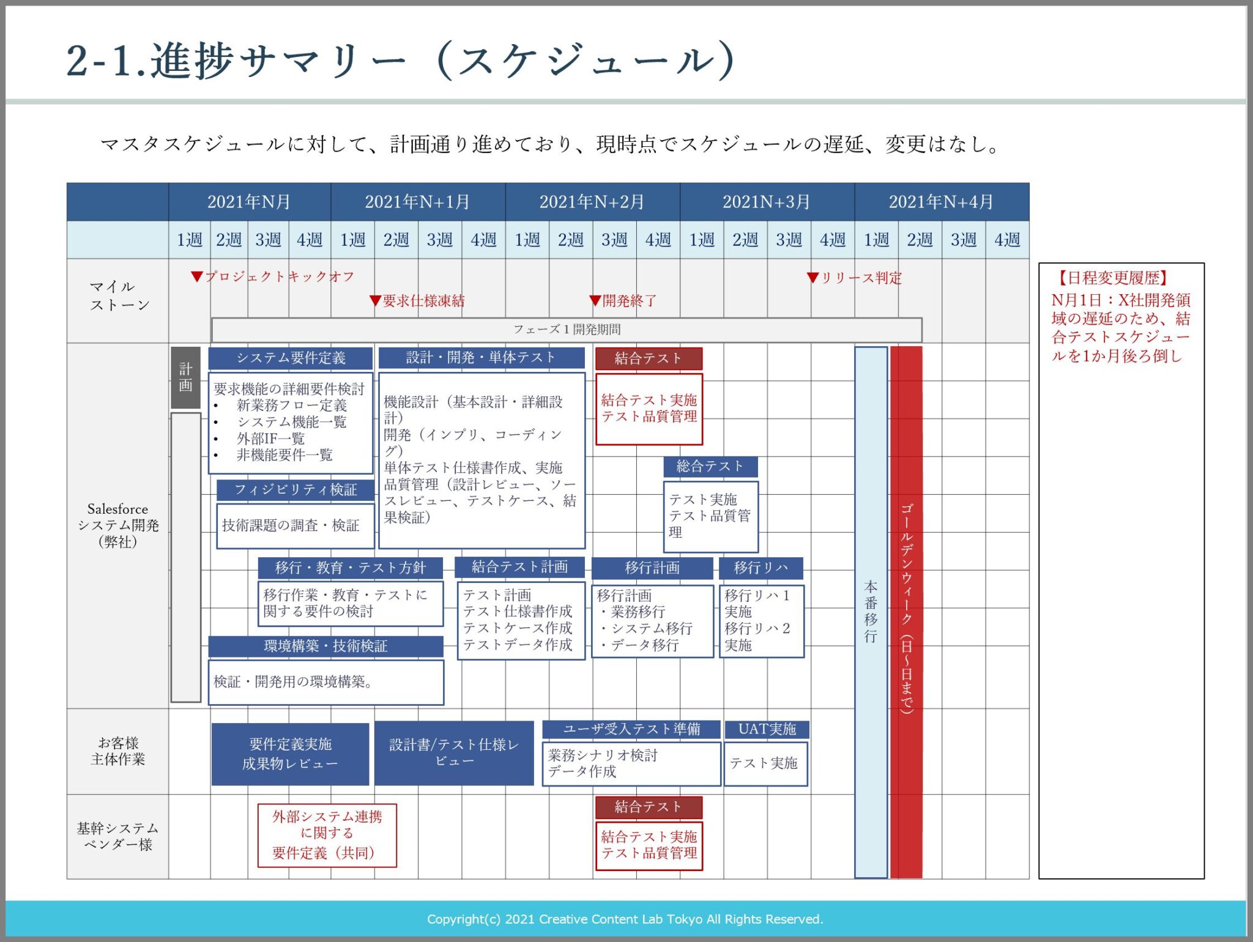Click the 結合テスト計画 task header
This screenshot has height=942, width=1253.
coord(519,567)
